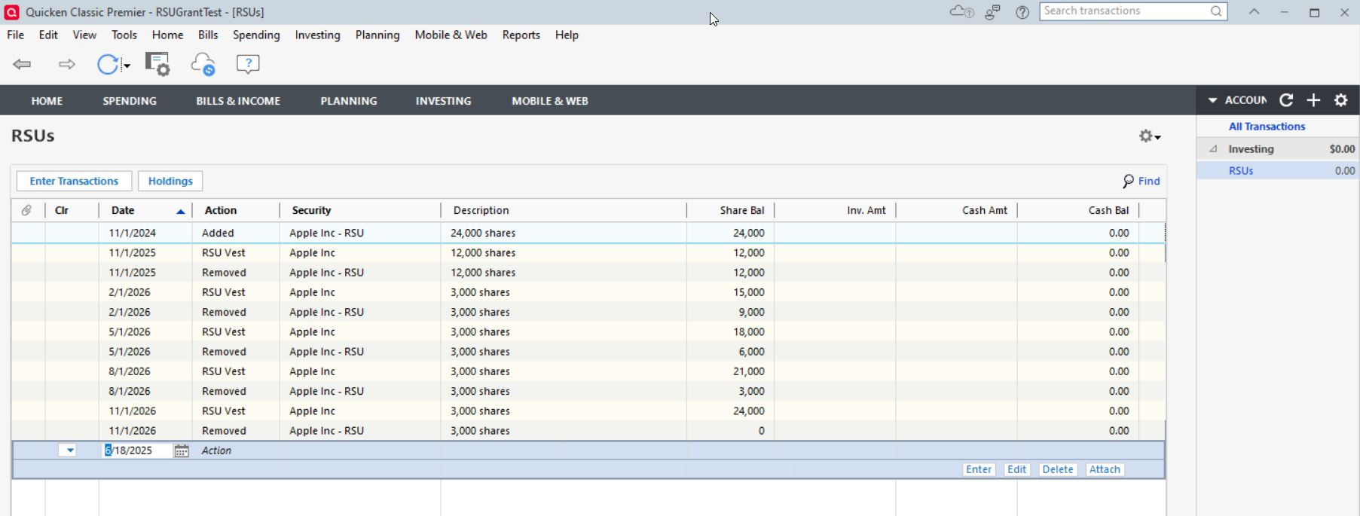Image resolution: width=1360 pixels, height=516 pixels.
Task: Open the notifications icon beside cloud status
Action: 992,12
